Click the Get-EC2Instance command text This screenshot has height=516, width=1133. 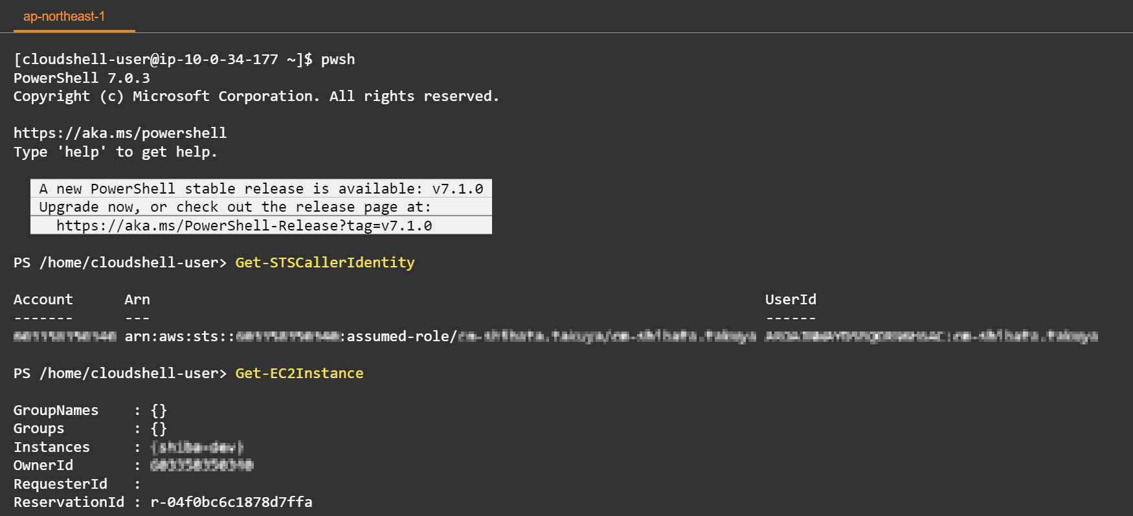pos(298,373)
